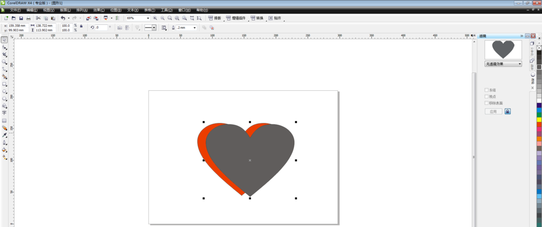Screen dimensions: 542x227
Task: Open the 文件(F) menu
Action: click(x=15, y=10)
